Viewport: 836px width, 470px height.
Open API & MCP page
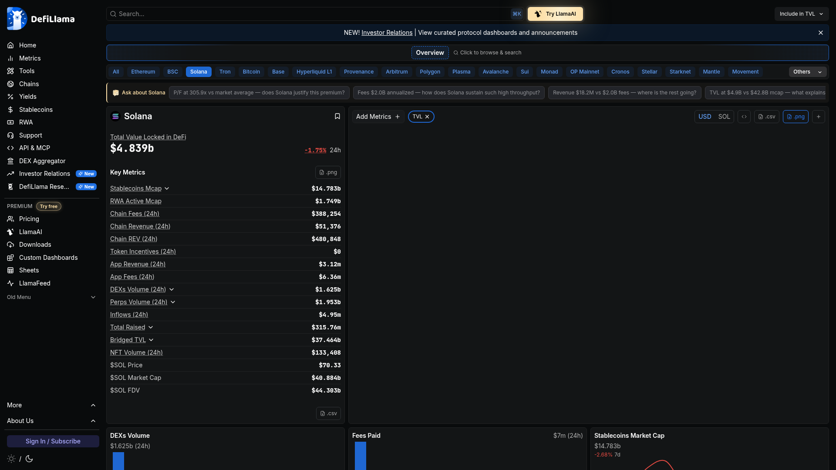coord(34,148)
